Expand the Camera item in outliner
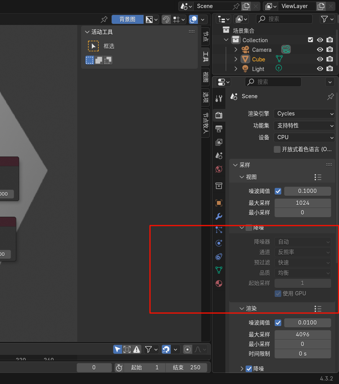The image size is (339, 384). pyautogui.click(x=236, y=50)
